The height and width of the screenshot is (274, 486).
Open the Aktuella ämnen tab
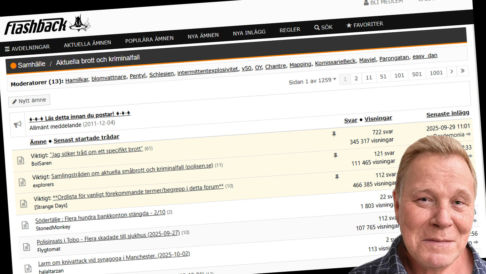click(x=87, y=44)
